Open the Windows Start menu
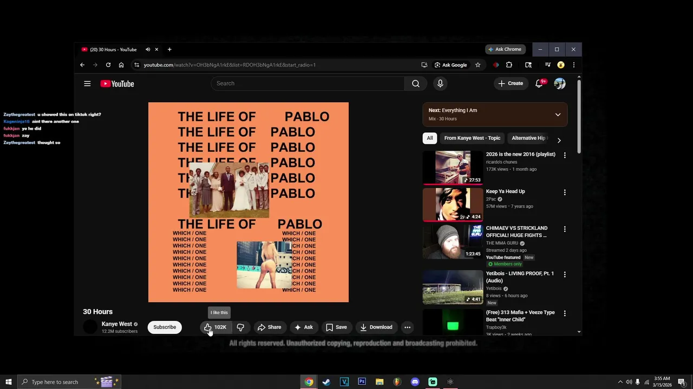Viewport: 693px width, 389px height. pyautogui.click(x=9, y=382)
